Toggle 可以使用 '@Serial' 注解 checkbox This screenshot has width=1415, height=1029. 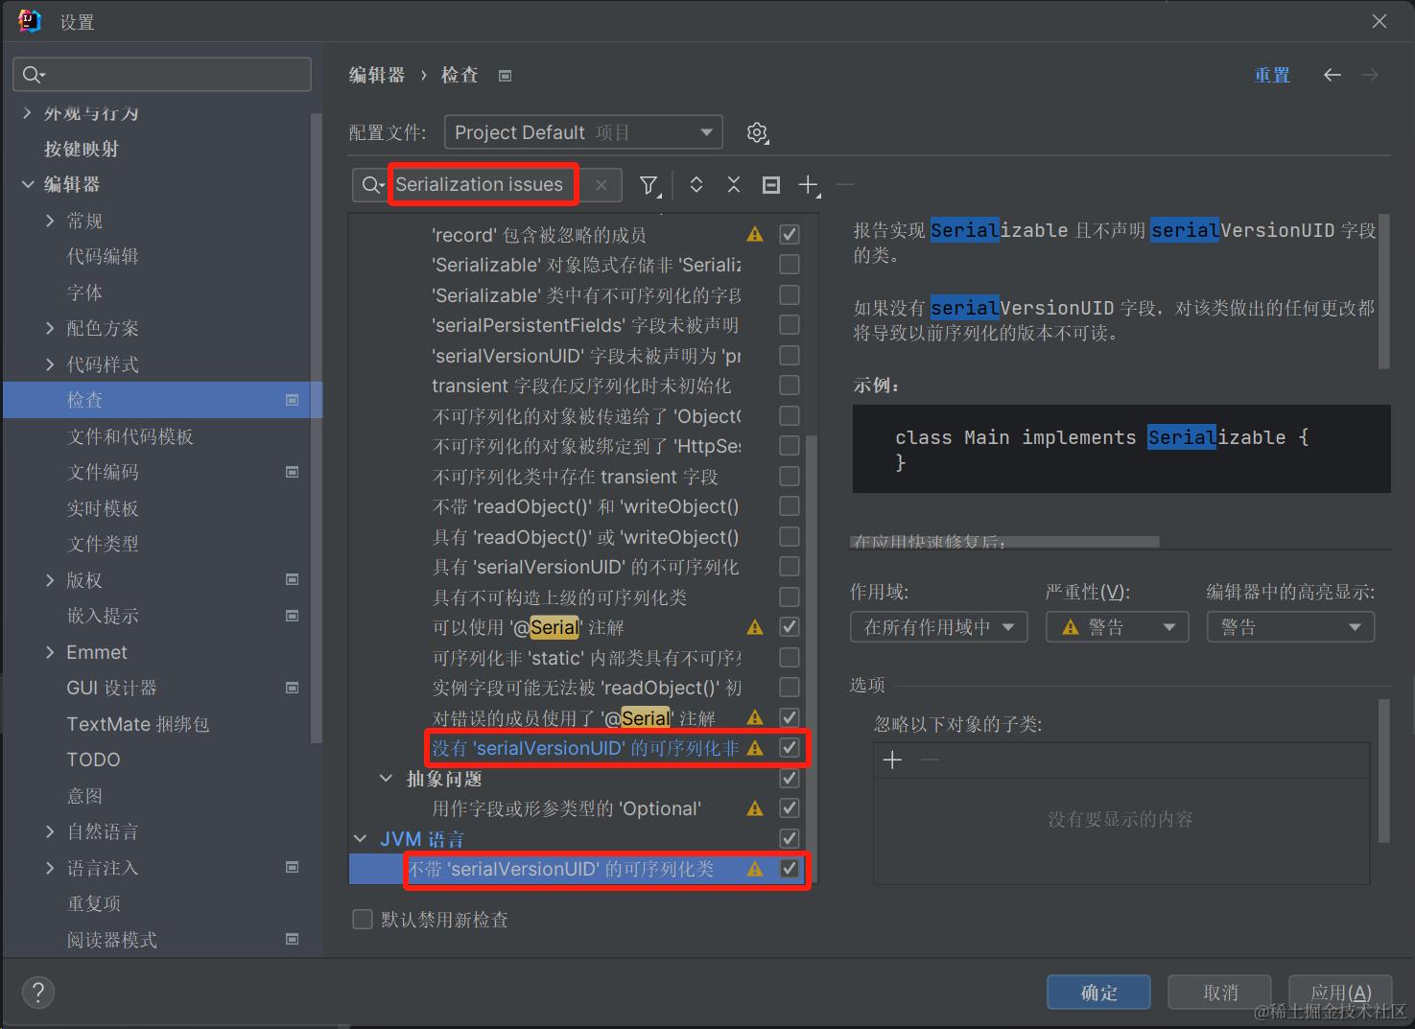coord(790,627)
